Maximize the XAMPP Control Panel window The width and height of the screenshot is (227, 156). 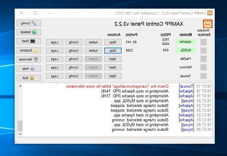pos(35,13)
